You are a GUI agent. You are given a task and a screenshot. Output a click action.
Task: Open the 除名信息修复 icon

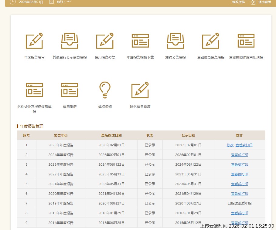tap(140, 90)
